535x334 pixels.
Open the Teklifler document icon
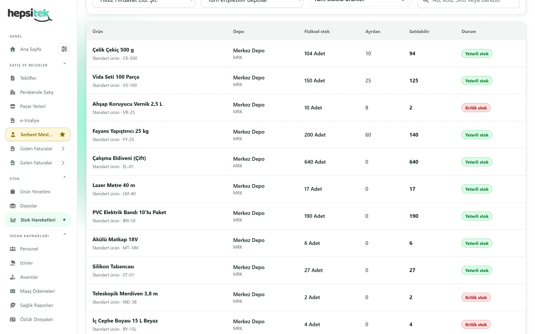13,78
